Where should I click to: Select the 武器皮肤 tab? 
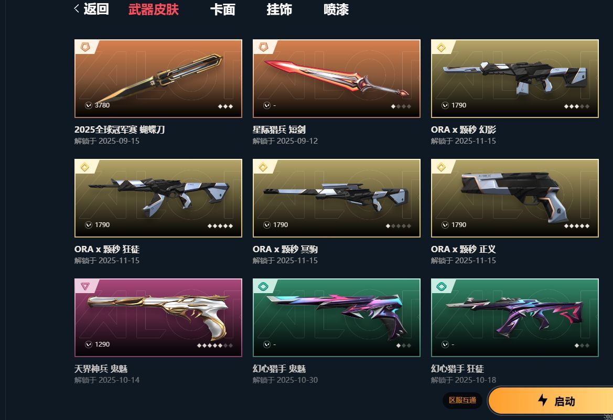tap(153, 9)
